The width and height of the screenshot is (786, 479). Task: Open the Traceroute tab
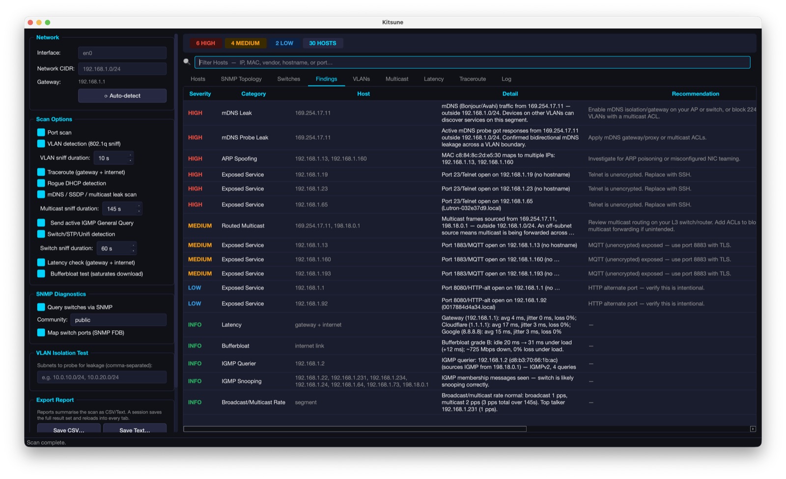coord(473,79)
